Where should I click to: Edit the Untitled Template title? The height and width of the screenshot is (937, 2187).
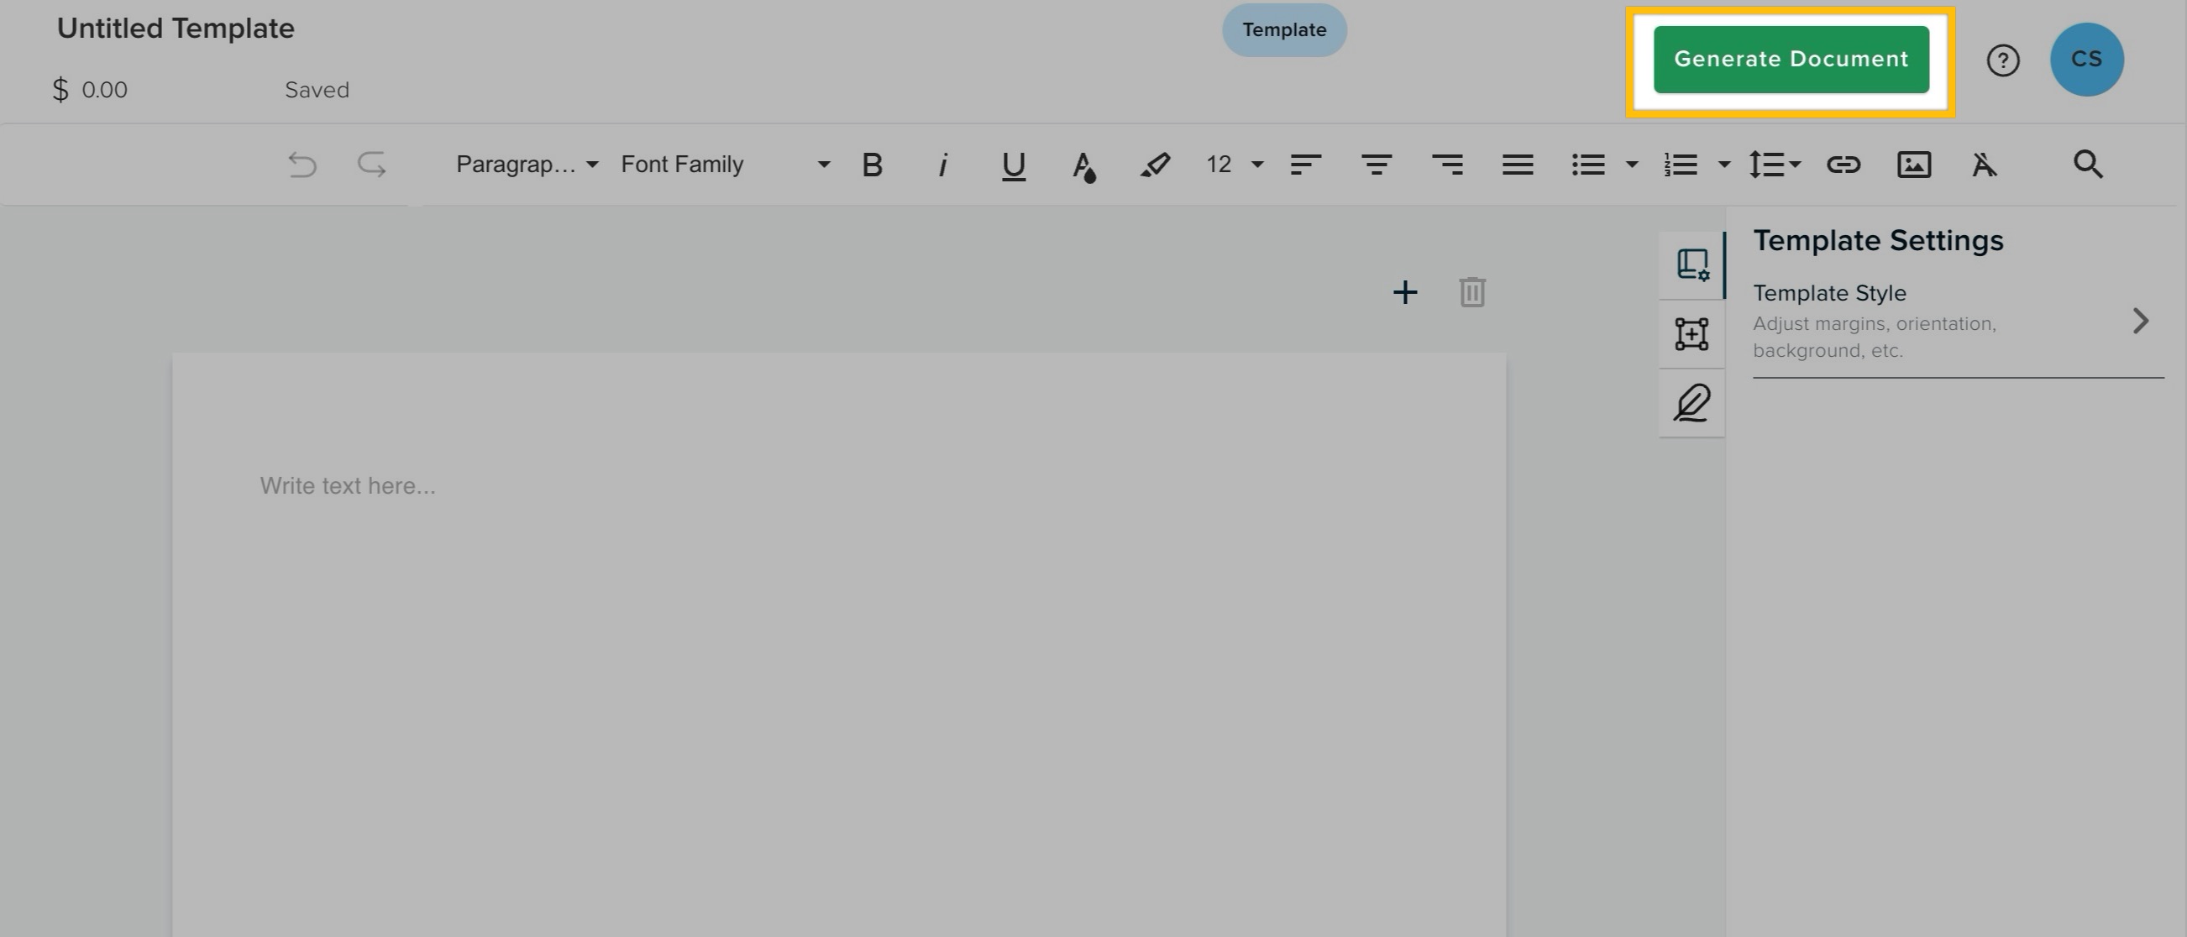tap(176, 28)
